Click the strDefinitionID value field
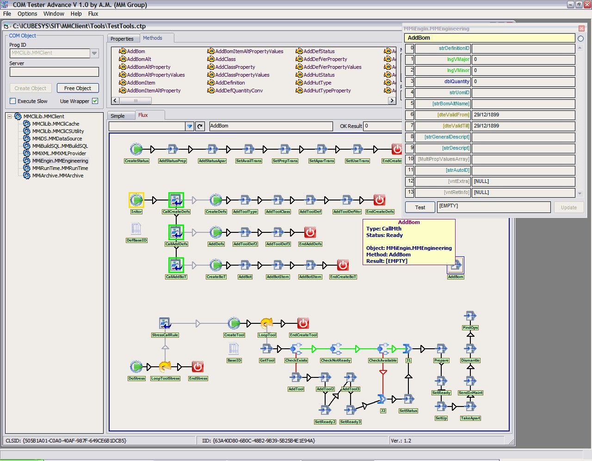This screenshot has width=592, height=461. tap(523, 48)
